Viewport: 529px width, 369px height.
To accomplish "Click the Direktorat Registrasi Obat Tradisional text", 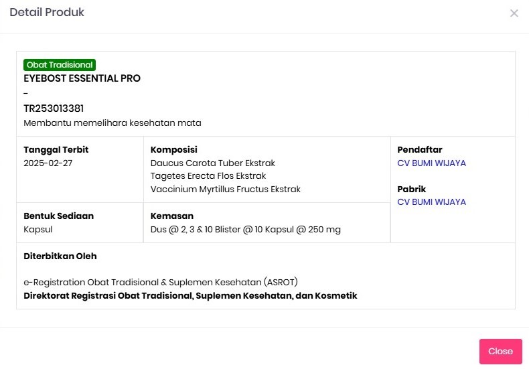I will [x=190, y=295].
